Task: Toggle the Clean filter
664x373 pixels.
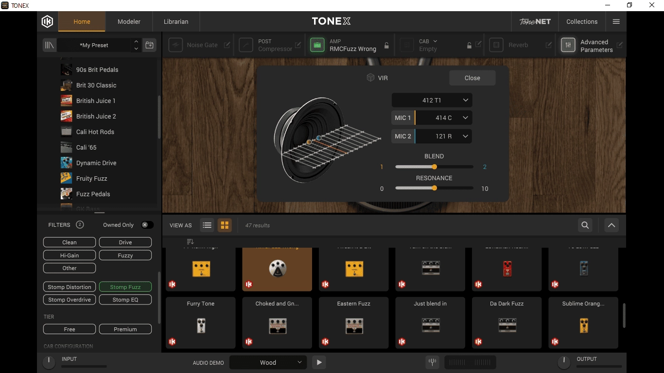Action: [70, 242]
